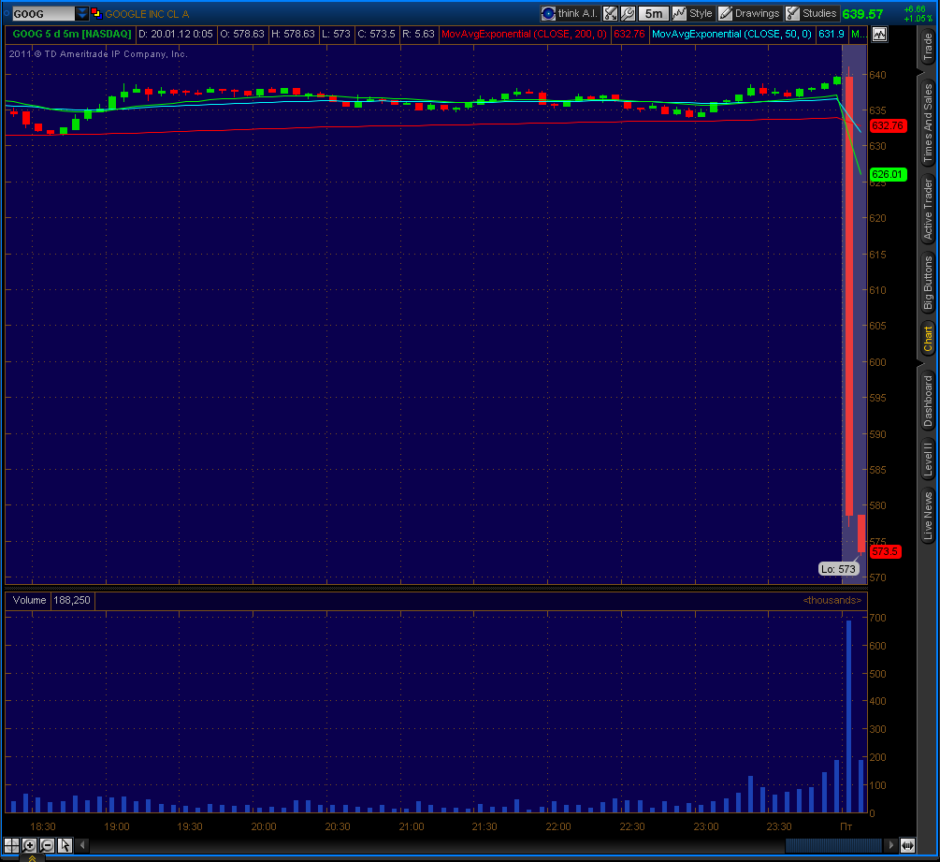Image resolution: width=940 pixels, height=862 pixels.
Task: Click the D: 20.01.12 0:05 date field
Action: click(176, 35)
